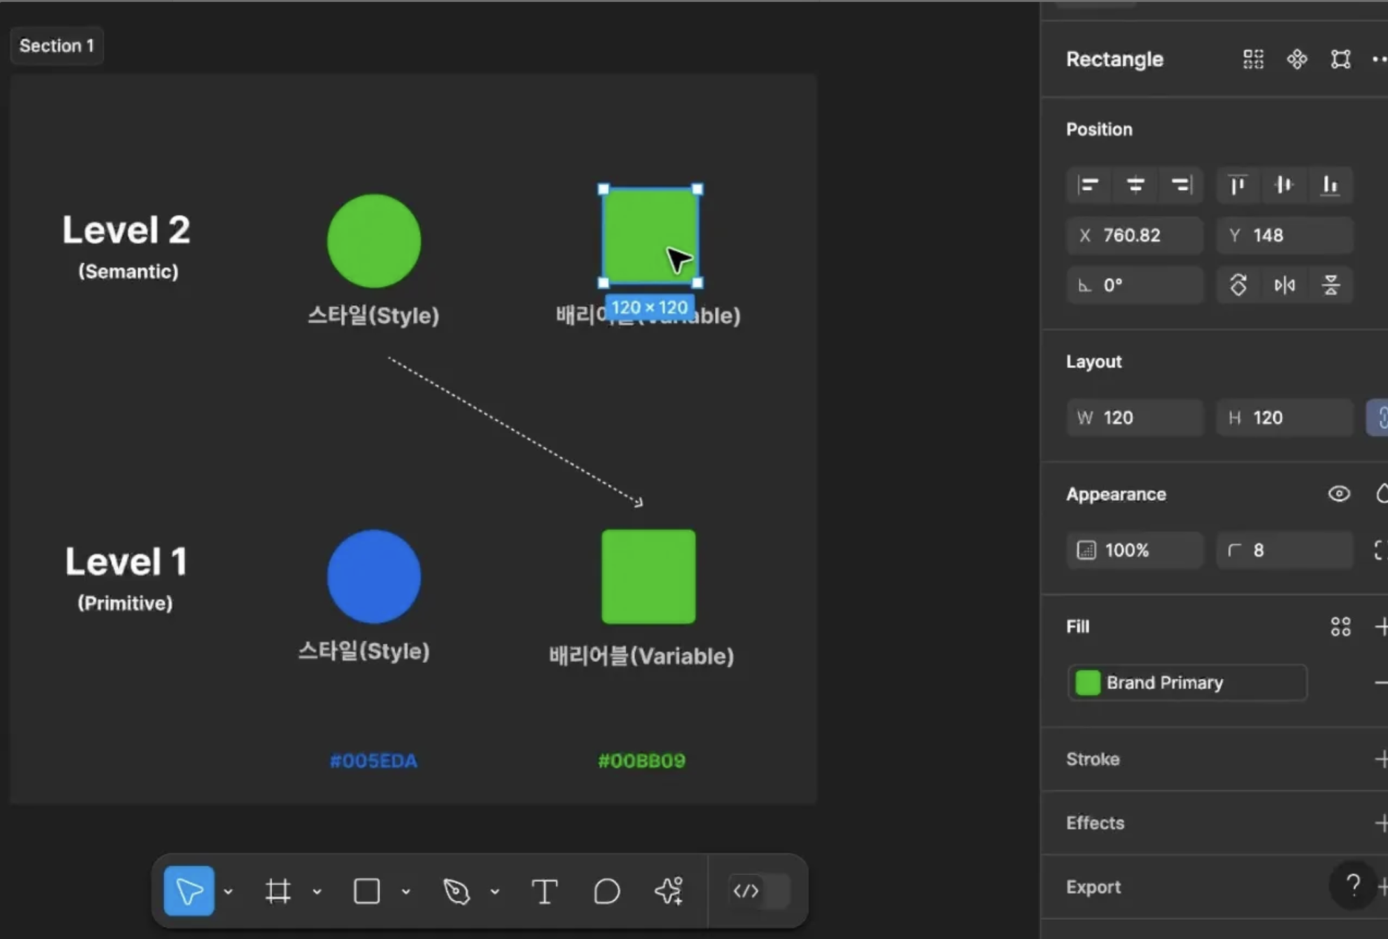Viewport: 1388px width, 939px height.
Task: Open the Fill styles and variables picker
Action: (x=1340, y=627)
